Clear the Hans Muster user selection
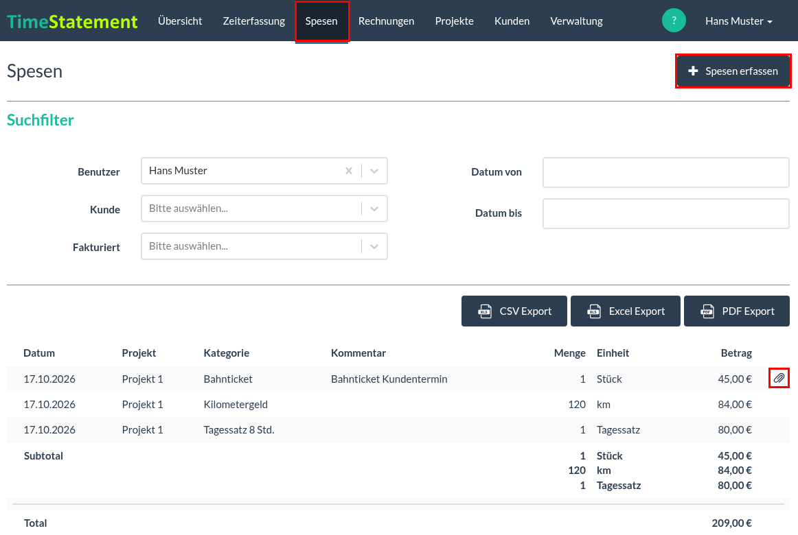Viewport: 798px width, 535px height. coord(349,171)
